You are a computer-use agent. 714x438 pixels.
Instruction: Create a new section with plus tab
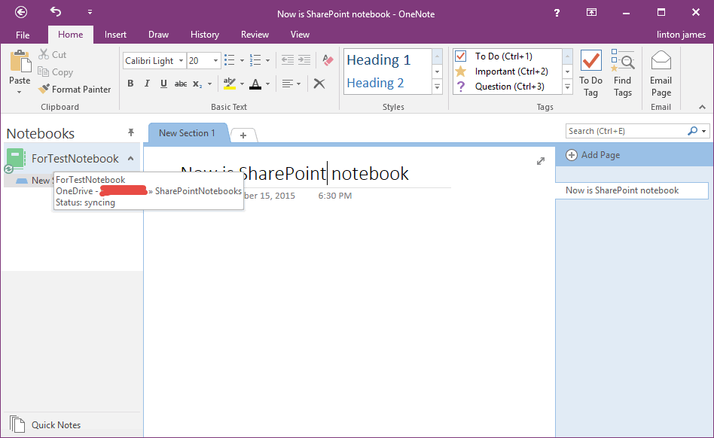pyautogui.click(x=243, y=135)
